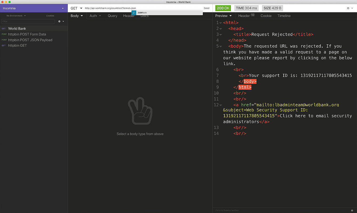The height and width of the screenshot is (213, 357).
Task: Collapse the anchor tag on line 12
Action: tap(221, 105)
